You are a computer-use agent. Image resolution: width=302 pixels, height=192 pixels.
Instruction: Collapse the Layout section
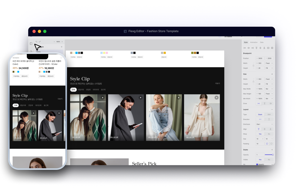[272, 109]
